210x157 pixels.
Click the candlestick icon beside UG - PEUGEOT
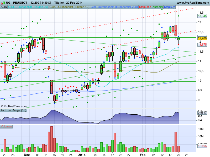(x=3, y=3)
